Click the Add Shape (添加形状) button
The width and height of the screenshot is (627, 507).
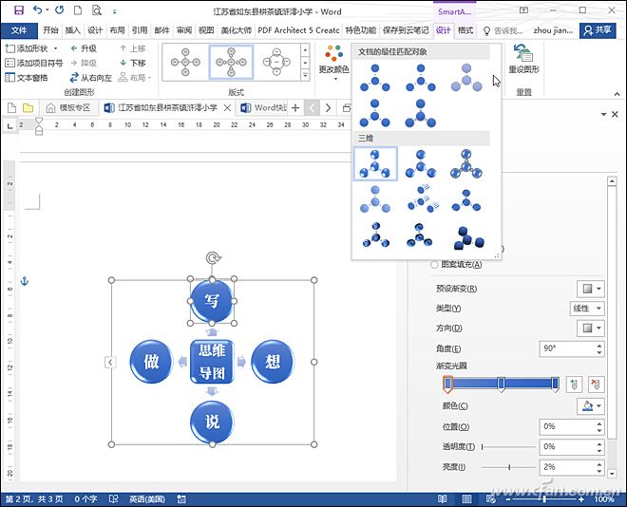[x=27, y=48]
